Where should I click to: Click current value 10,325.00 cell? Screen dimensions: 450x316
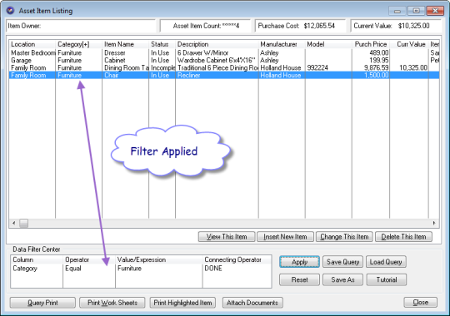413,68
